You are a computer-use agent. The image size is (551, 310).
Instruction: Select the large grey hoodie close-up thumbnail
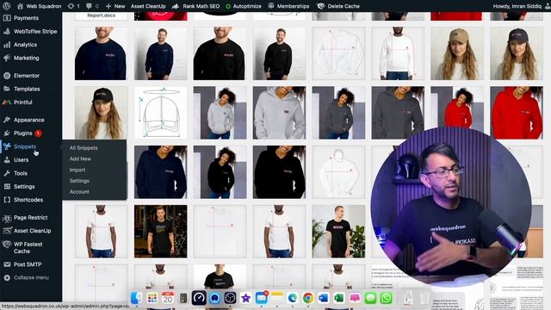(279, 113)
